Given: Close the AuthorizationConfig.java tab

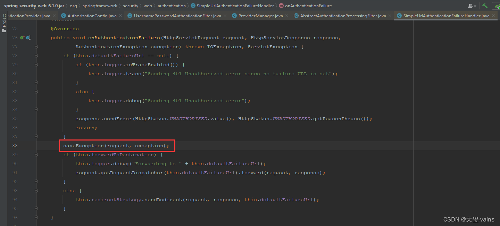Looking at the screenshot, I should coord(120,16).
